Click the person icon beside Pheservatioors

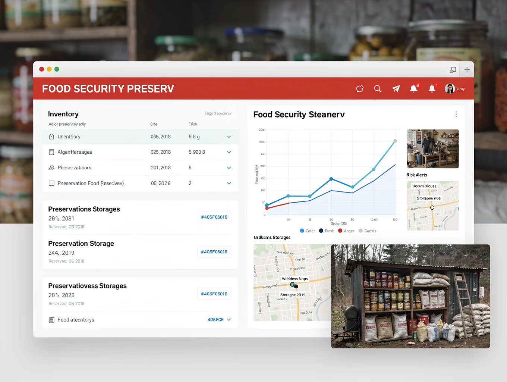point(51,167)
